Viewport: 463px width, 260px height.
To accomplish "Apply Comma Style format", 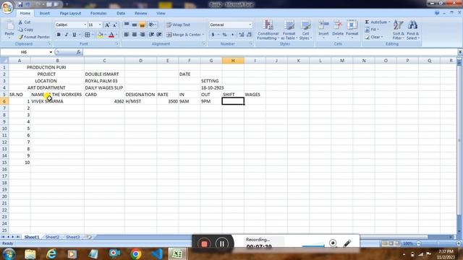I will [233, 35].
